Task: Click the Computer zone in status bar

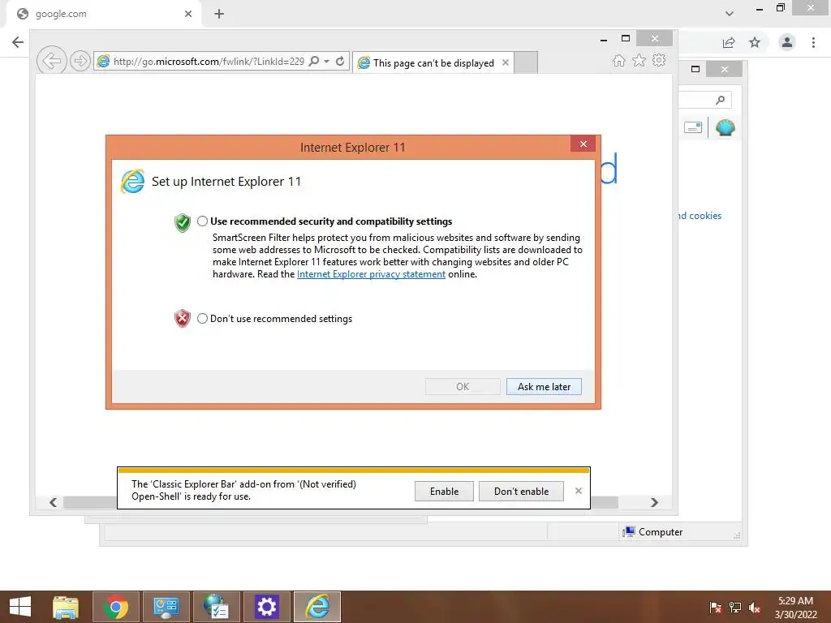Action: 652,532
